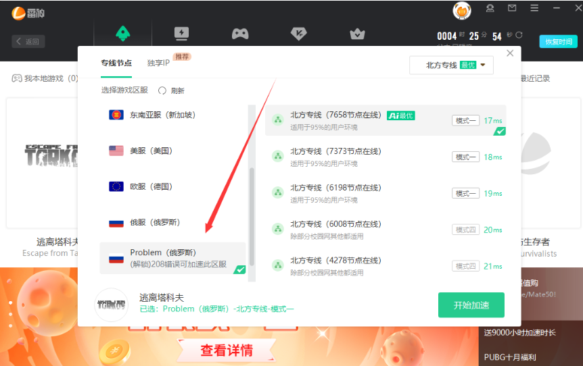Select the 北方专线（4278节点在线）node
Image resolution: width=583 pixels, height=366 pixels.
pos(386,266)
